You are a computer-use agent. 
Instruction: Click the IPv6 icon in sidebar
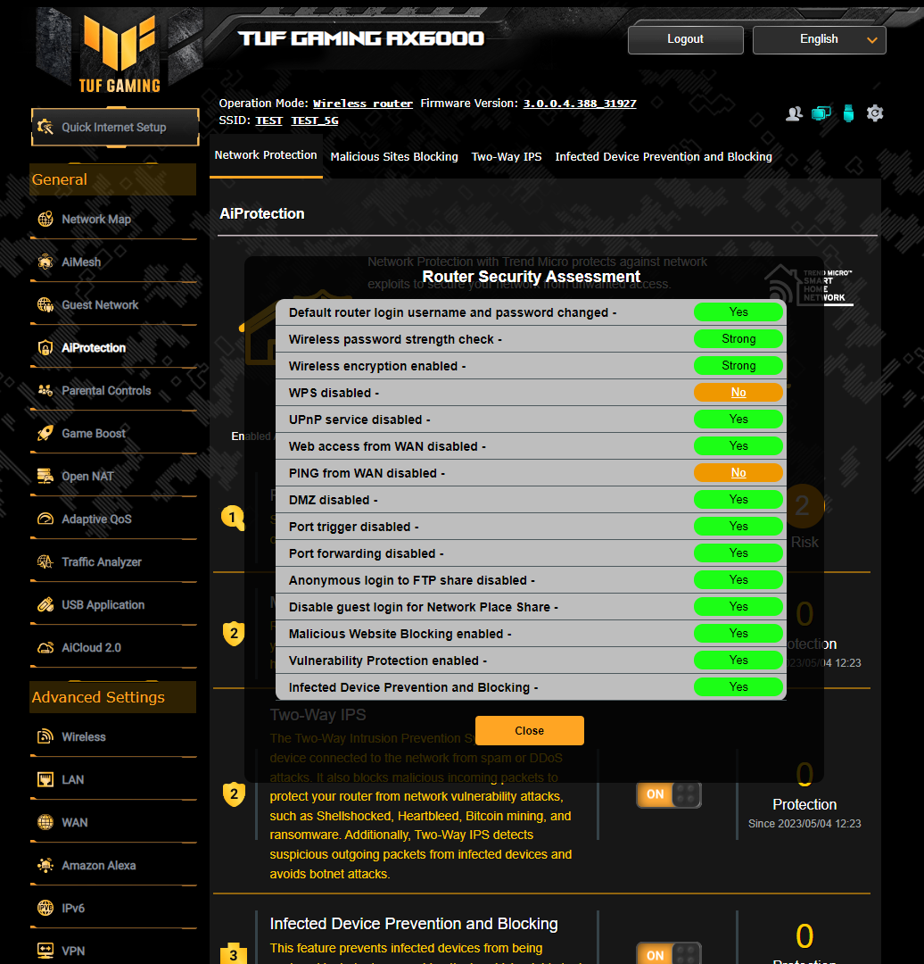45,908
